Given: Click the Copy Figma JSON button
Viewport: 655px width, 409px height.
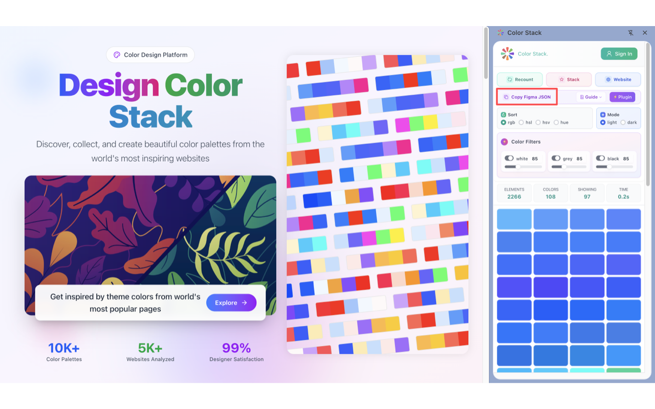Looking at the screenshot, I should (x=527, y=97).
